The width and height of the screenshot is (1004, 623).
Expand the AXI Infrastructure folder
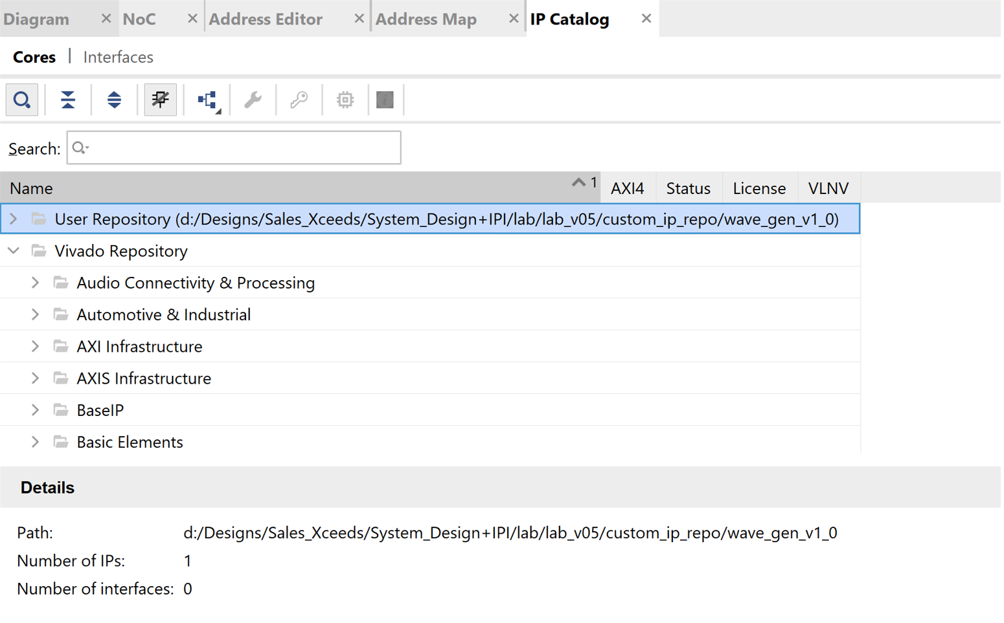pyautogui.click(x=36, y=347)
